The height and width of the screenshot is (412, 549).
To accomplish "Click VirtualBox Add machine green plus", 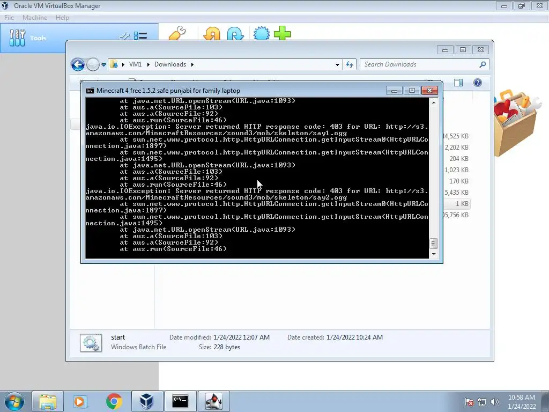I will [282, 34].
